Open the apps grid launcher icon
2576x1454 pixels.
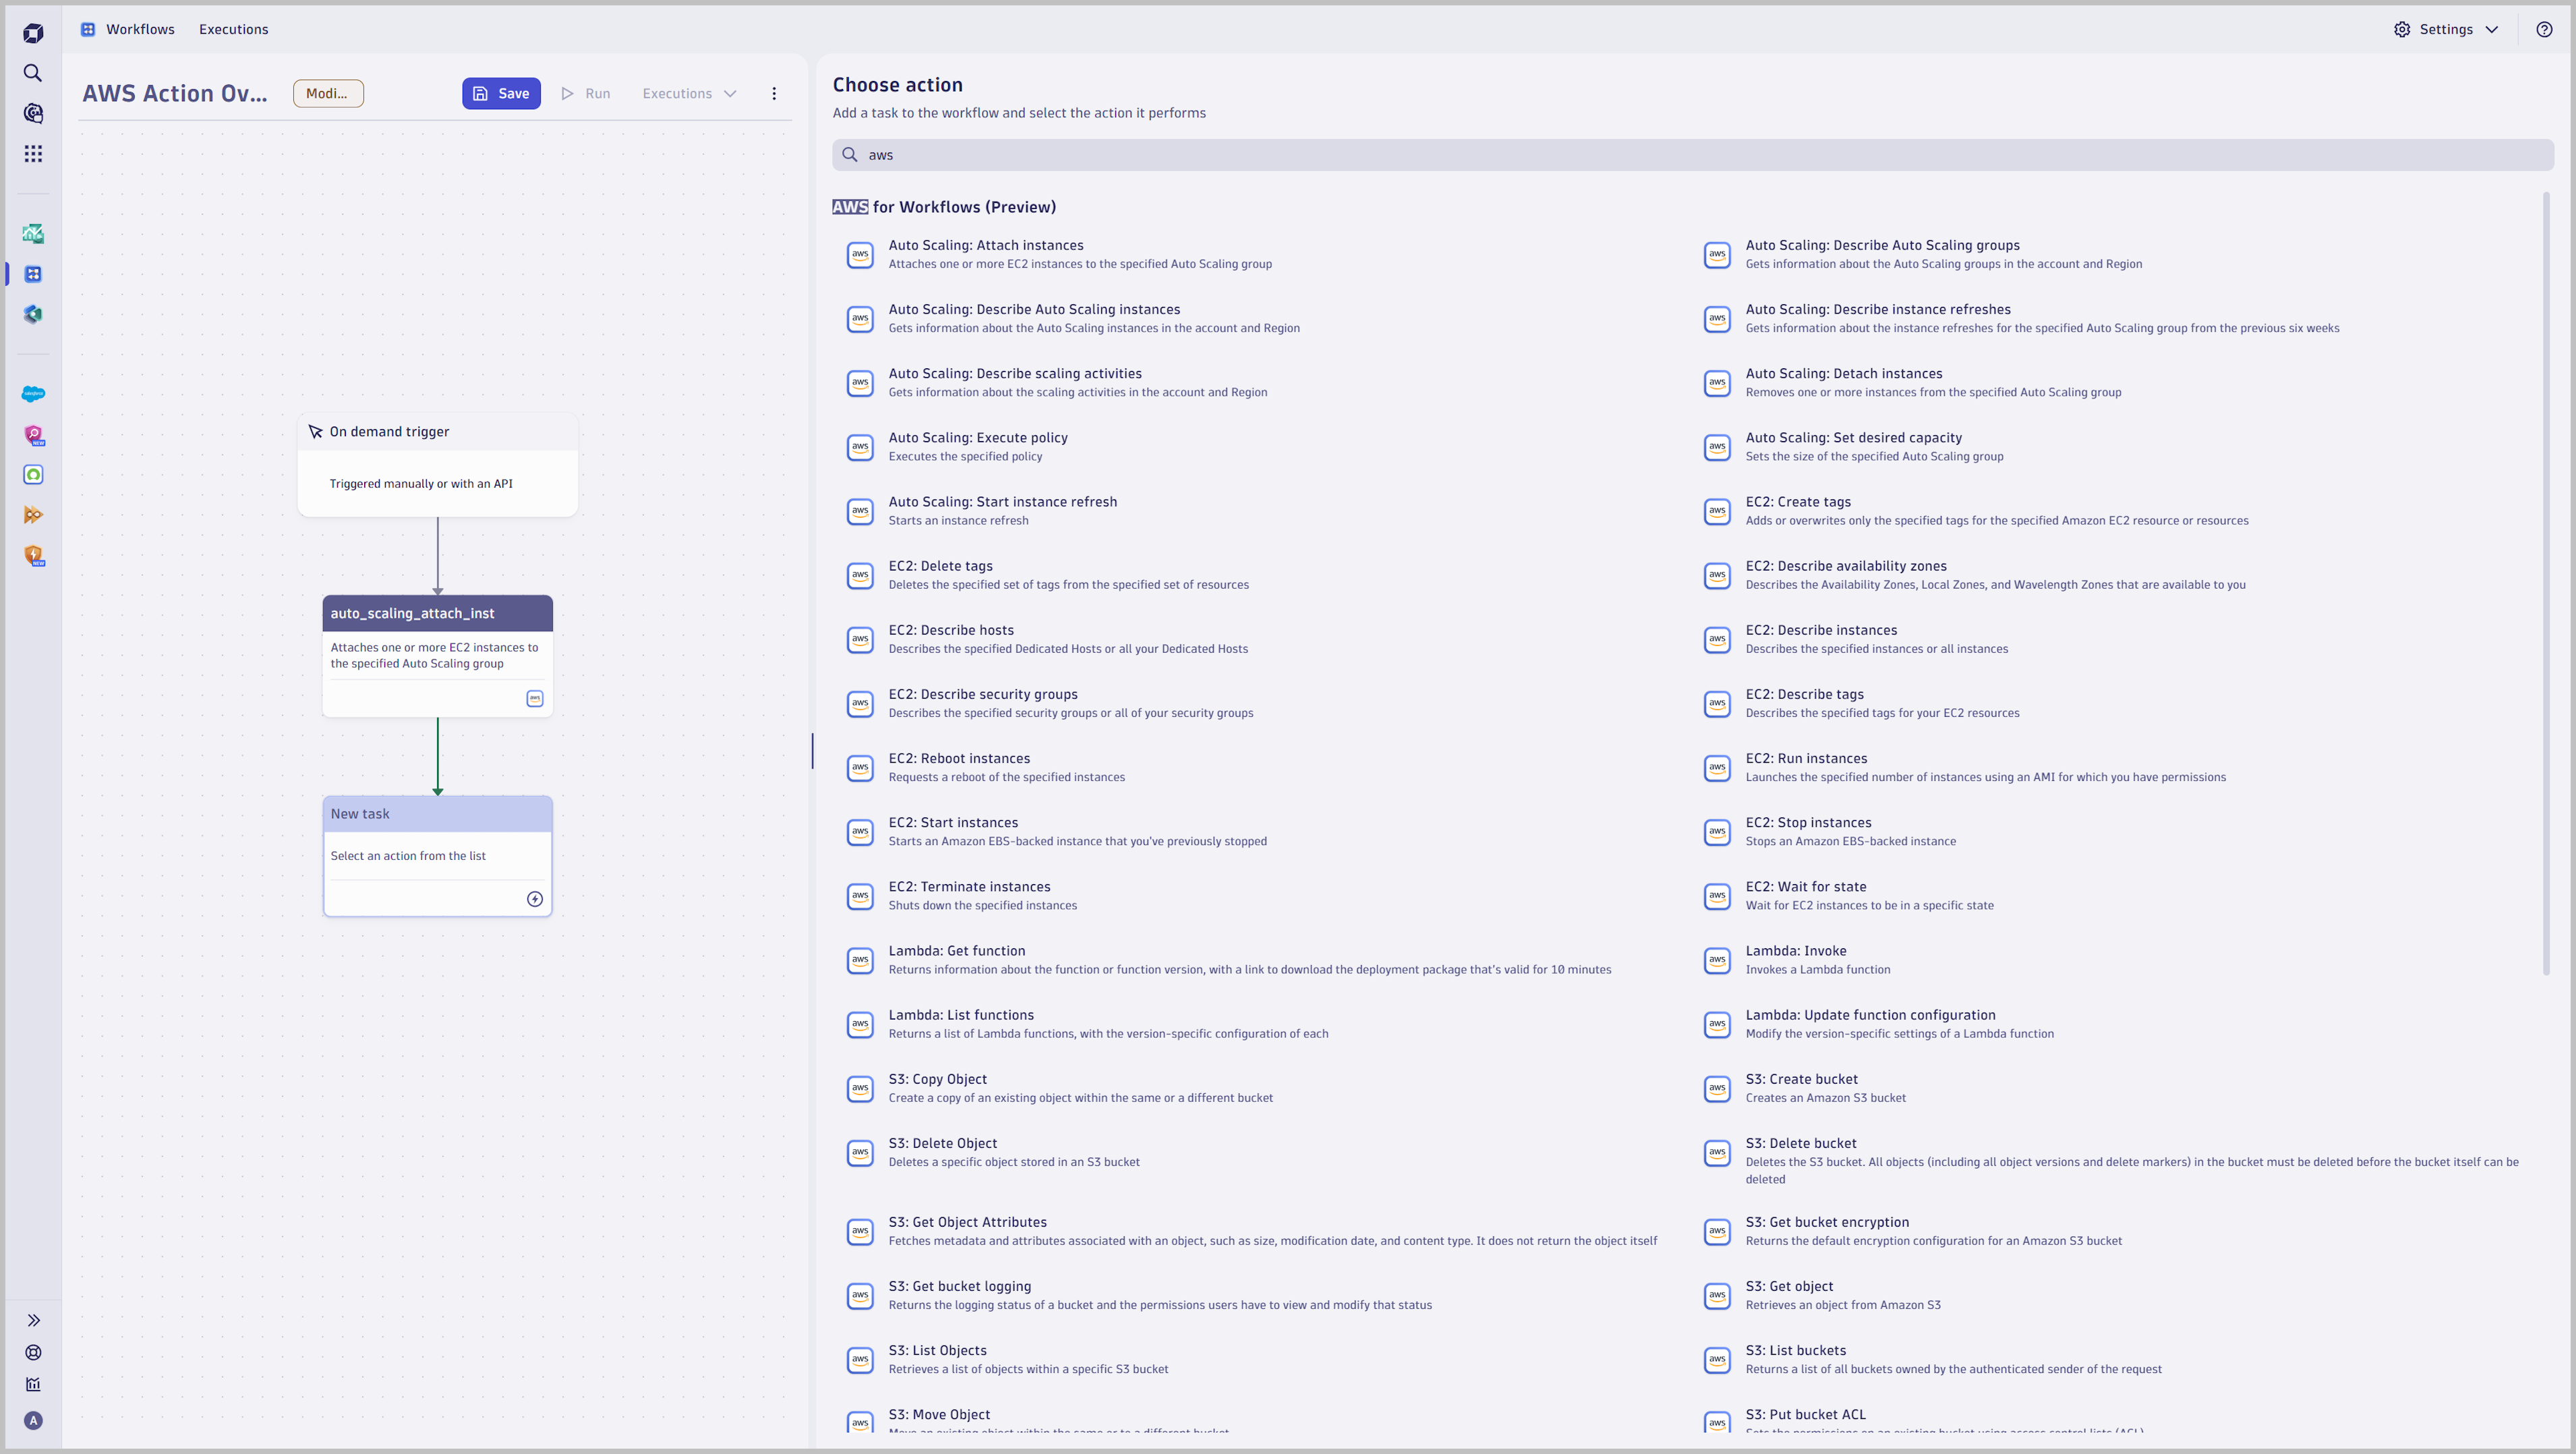click(x=33, y=153)
